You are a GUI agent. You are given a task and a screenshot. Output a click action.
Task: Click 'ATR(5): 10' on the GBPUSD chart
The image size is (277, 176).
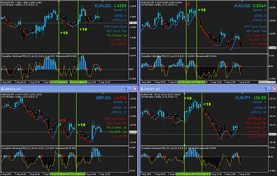click(x=120, y=108)
